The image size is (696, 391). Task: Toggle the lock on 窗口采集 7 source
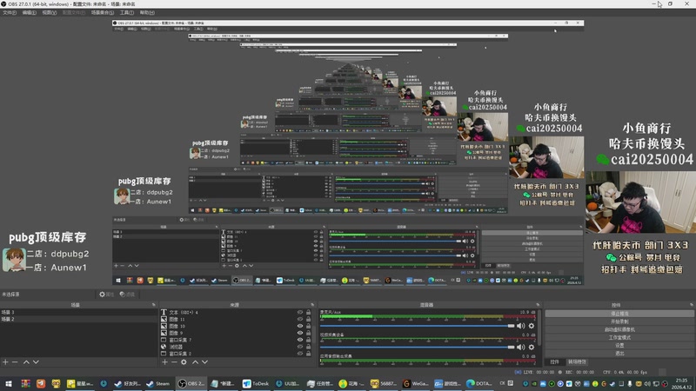309,340
